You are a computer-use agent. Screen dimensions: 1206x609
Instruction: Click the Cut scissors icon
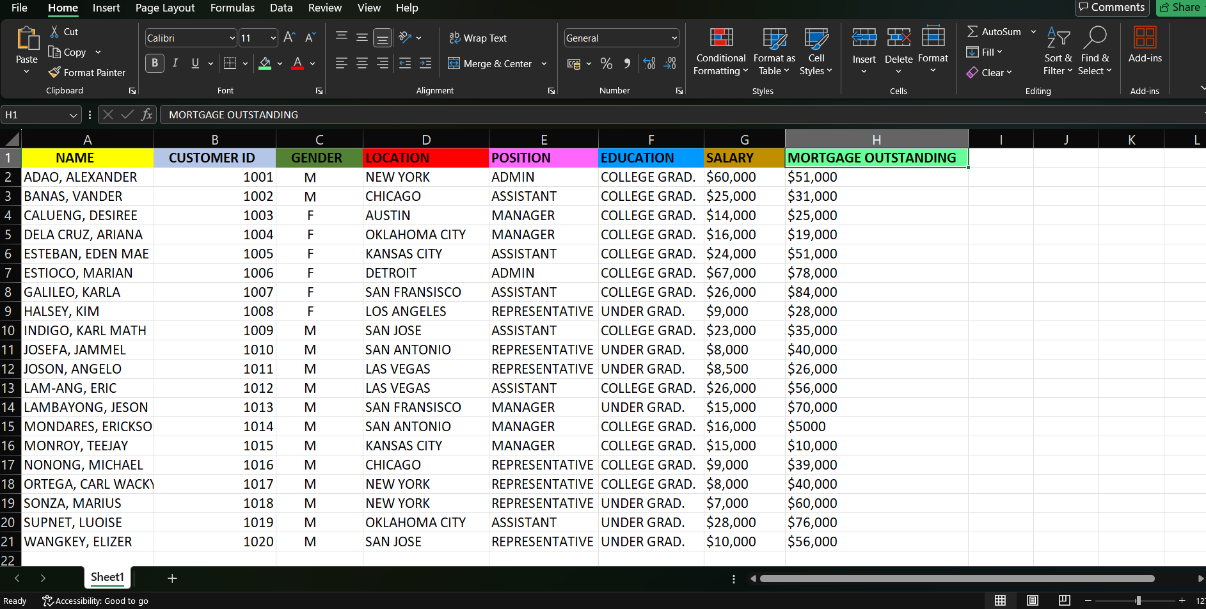click(x=55, y=31)
